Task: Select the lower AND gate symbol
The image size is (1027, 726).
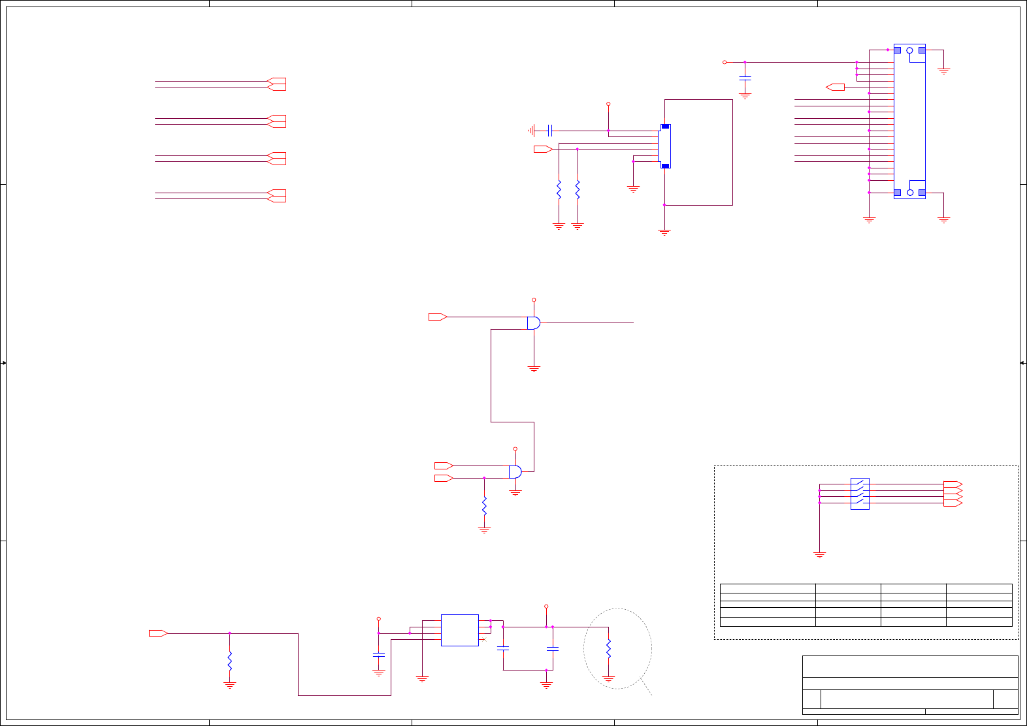Action: click(515, 471)
